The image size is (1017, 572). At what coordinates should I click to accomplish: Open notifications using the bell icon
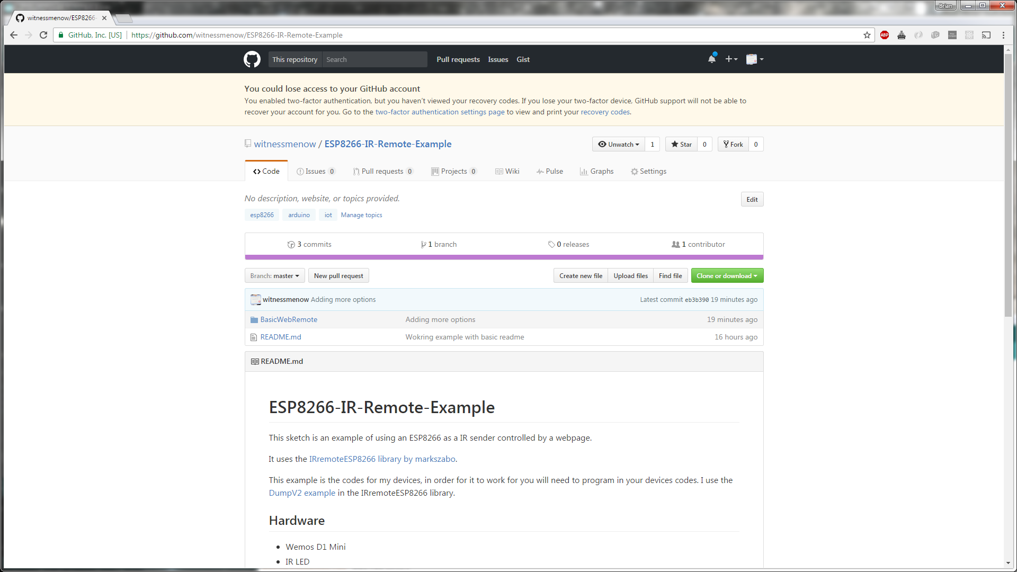[x=711, y=59]
